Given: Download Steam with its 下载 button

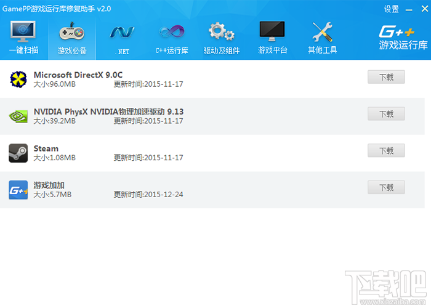Looking at the screenshot, I should [386, 150].
